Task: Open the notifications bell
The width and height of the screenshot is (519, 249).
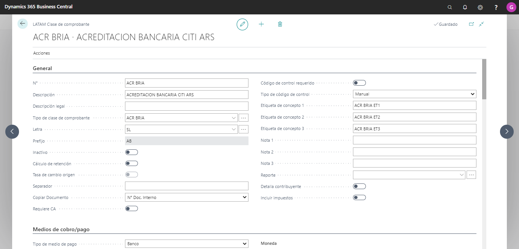Action: point(465,7)
